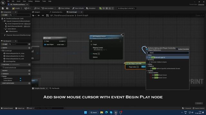Click the Browse to asset icon
206x115 pixels.
7,8
